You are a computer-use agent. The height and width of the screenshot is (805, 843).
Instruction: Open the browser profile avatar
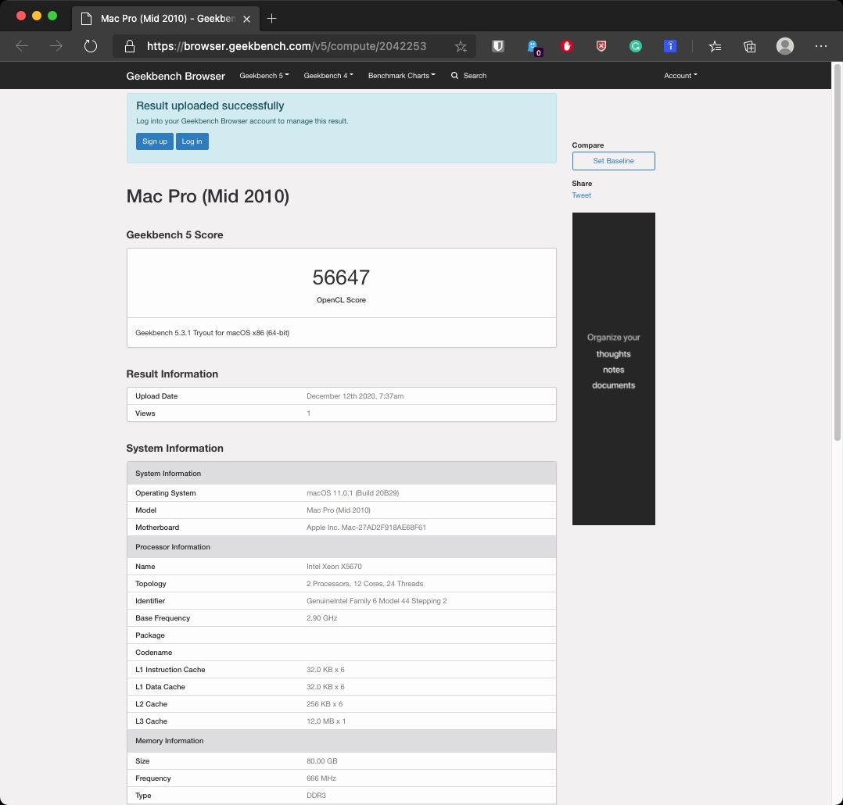tap(785, 46)
